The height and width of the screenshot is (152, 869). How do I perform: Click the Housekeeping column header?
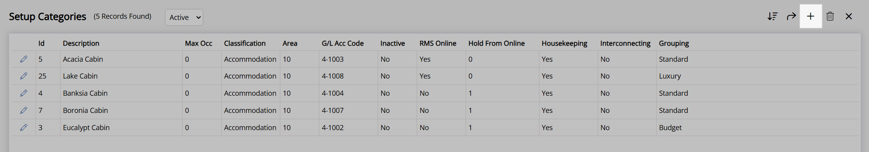pos(564,43)
